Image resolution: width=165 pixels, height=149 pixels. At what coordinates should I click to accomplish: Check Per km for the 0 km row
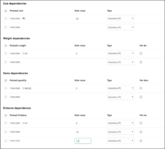pyautogui.click(x=141, y=123)
